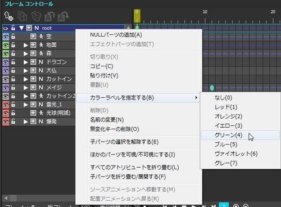Toggle the lock icon on the 爆発 row
The height and width of the screenshot is (207, 281).
[x=13, y=121]
